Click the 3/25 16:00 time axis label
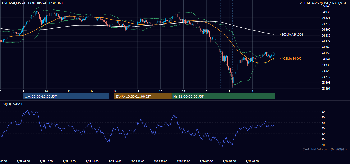Image resolution: width=350 pixels, height=164 pixels. click(115, 162)
